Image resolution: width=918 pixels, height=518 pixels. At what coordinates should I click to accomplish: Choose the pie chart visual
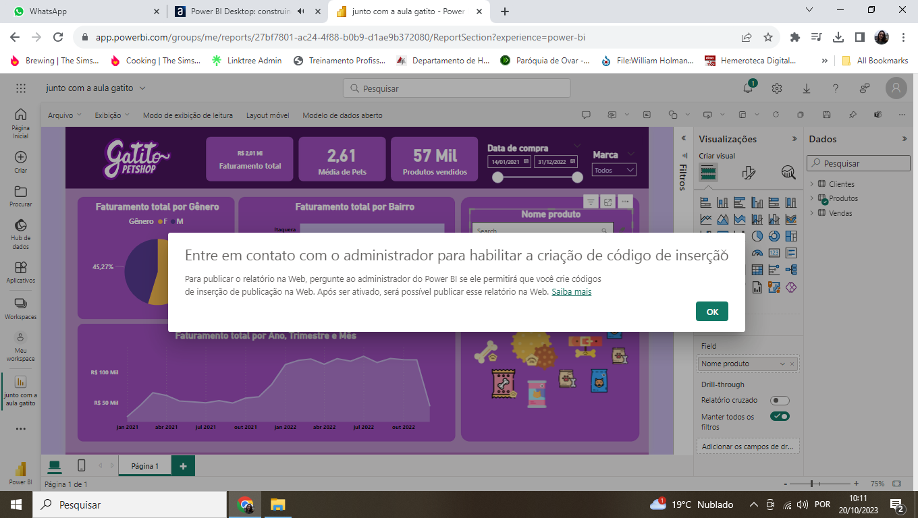(x=757, y=236)
